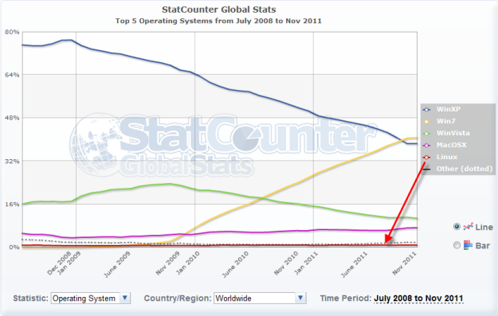Click the WinXP legend marker icon

click(x=426, y=110)
